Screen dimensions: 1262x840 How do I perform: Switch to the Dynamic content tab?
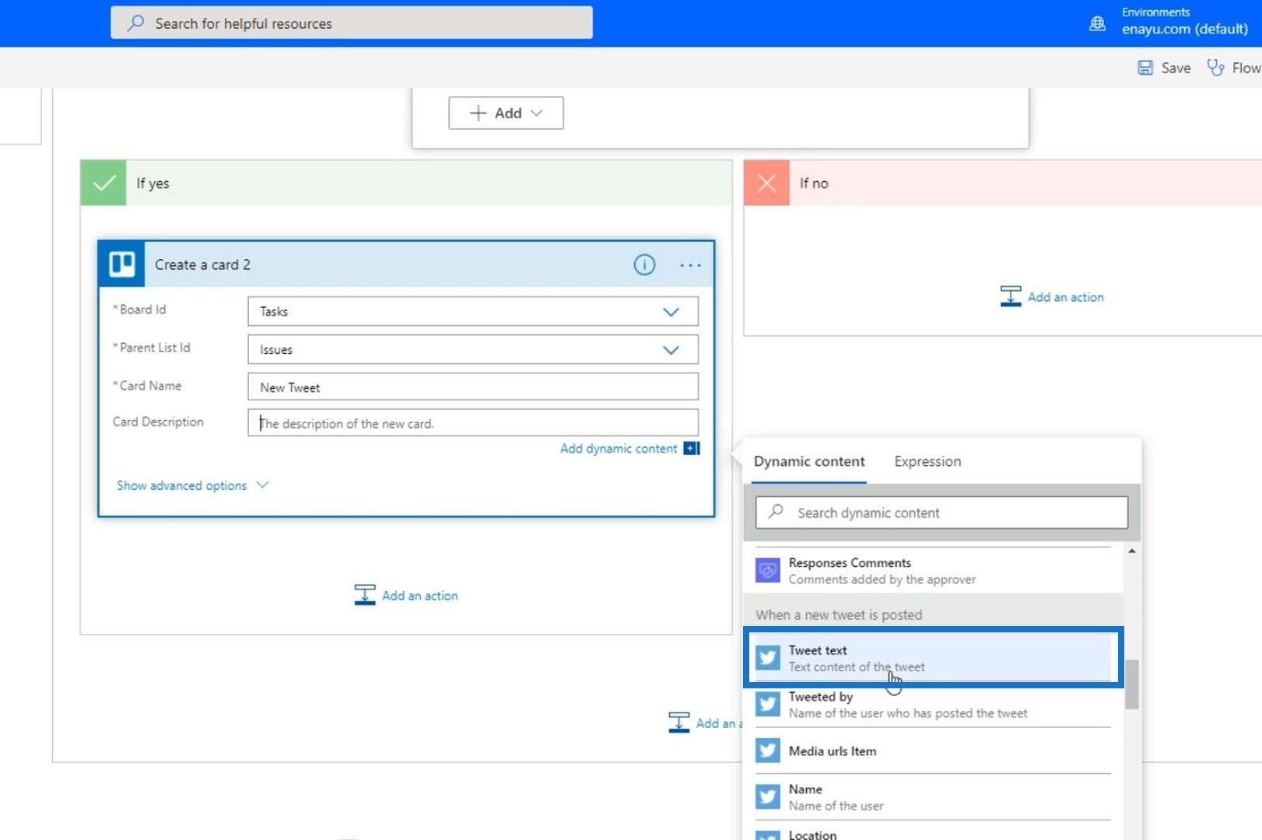[x=809, y=461]
